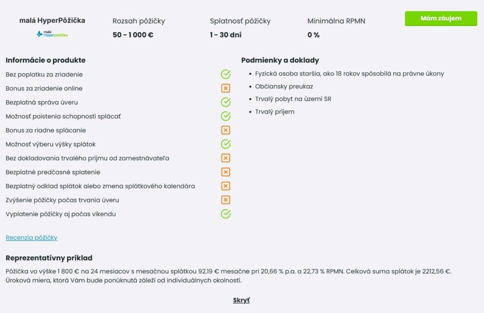484x313 pixels.
Task: Click the Reprezentatívny príklad heading
Action: pyautogui.click(x=49, y=258)
